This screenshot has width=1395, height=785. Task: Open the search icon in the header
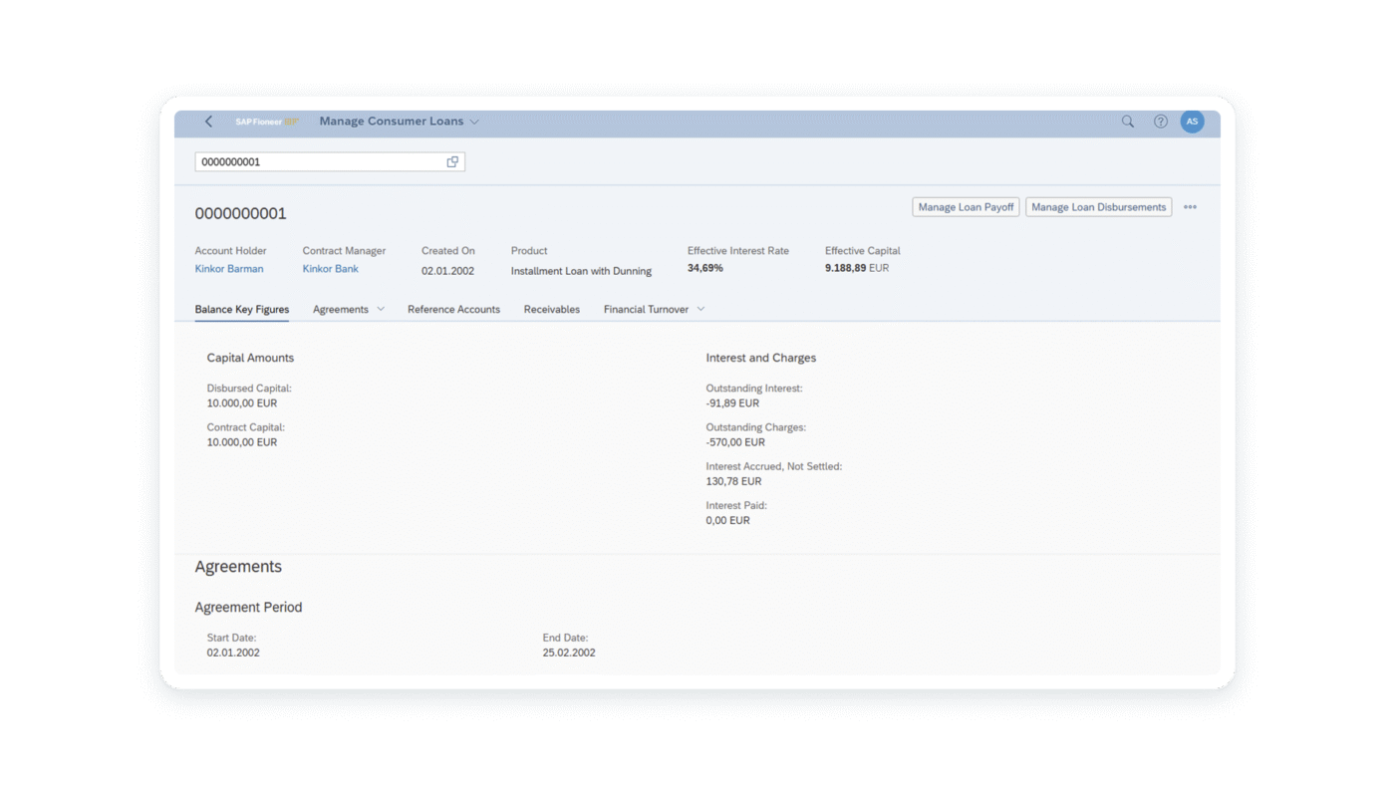point(1128,122)
